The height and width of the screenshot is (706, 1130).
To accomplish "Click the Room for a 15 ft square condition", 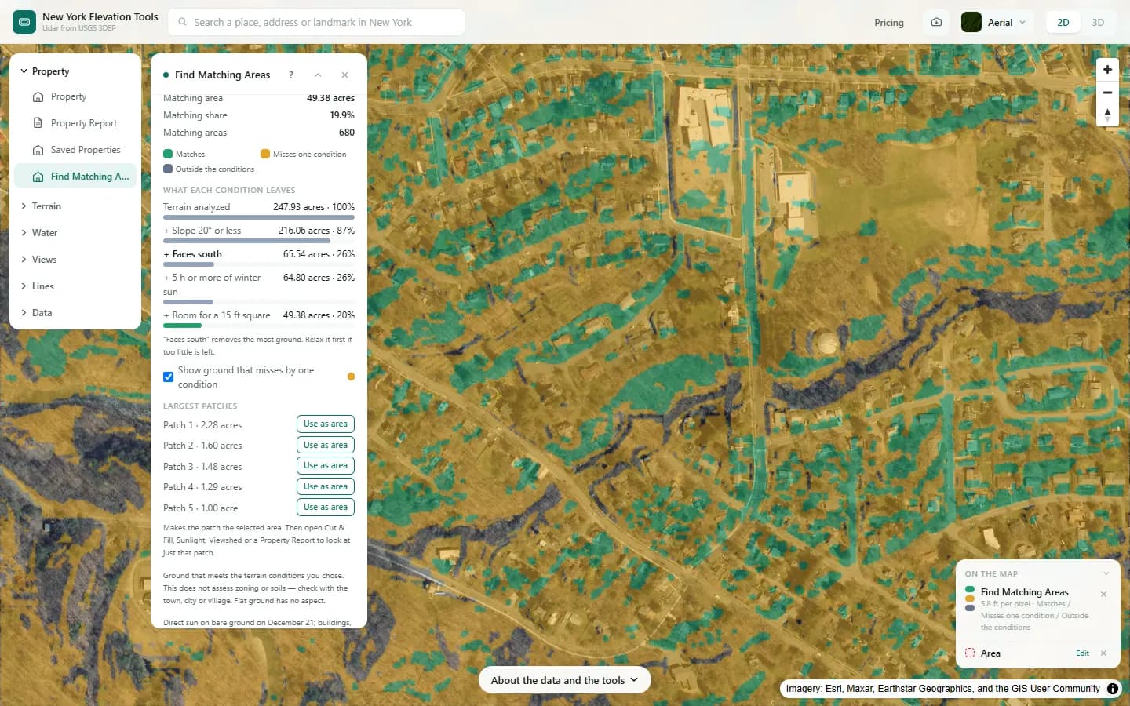I will (259, 318).
